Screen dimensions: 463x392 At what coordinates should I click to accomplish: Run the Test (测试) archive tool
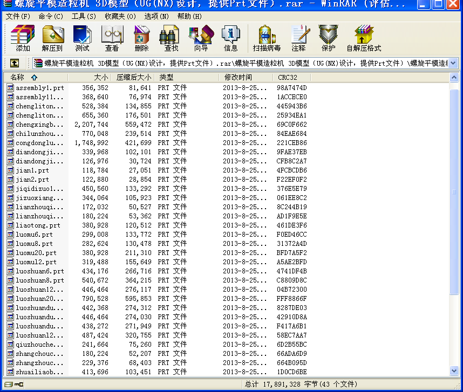82,38
